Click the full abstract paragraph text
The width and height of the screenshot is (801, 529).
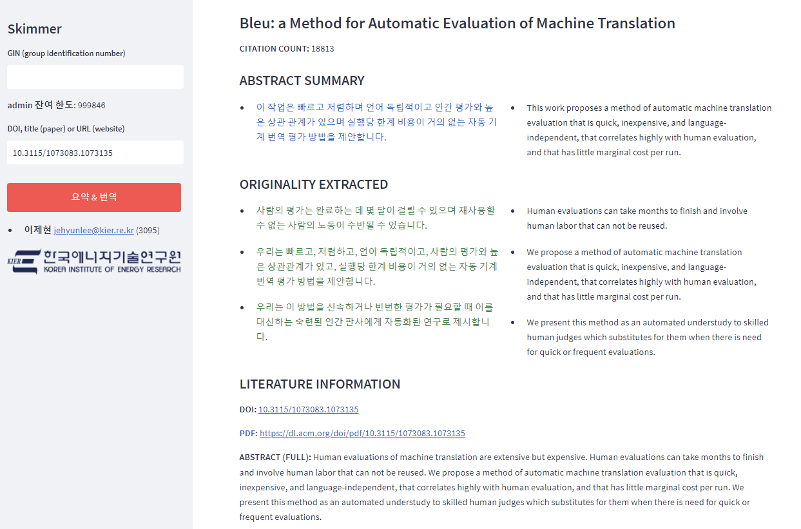(x=501, y=487)
